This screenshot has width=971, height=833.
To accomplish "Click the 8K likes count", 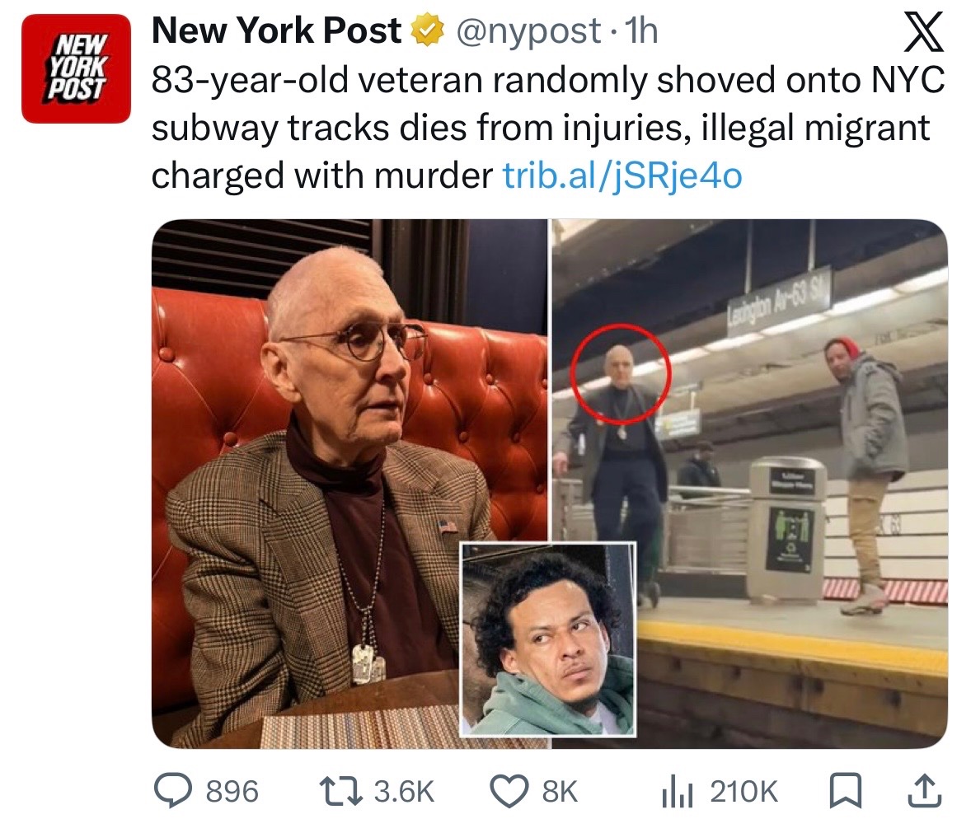I will [x=560, y=792].
